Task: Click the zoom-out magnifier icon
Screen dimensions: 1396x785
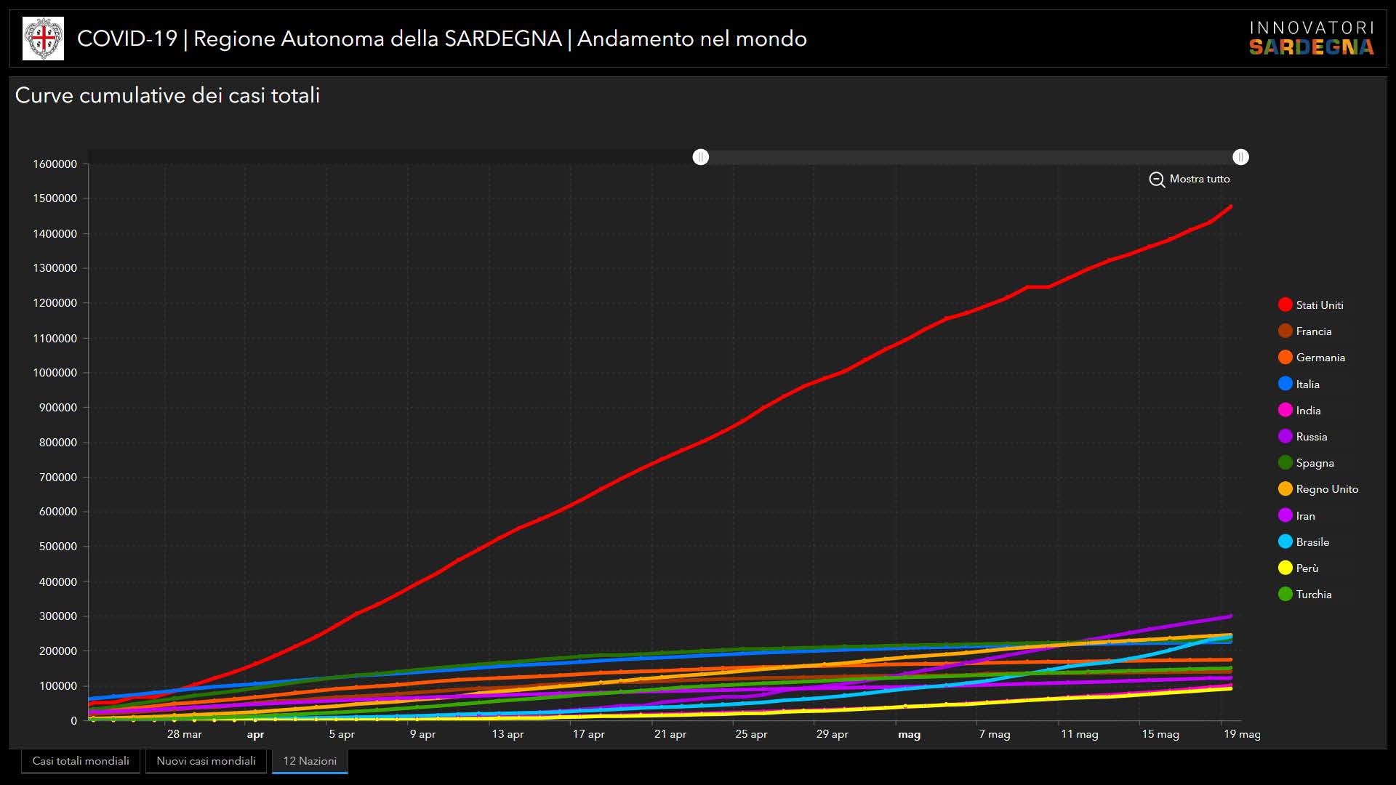Action: click(1156, 180)
